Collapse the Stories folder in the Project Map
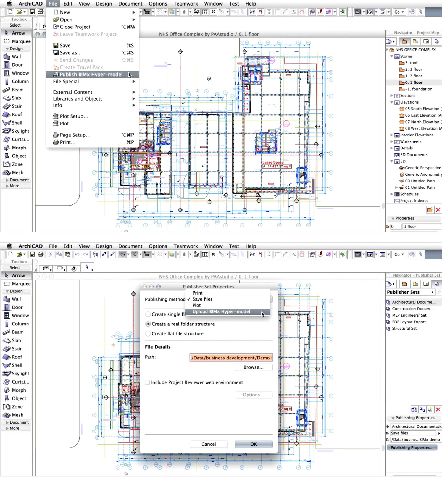 [x=391, y=56]
